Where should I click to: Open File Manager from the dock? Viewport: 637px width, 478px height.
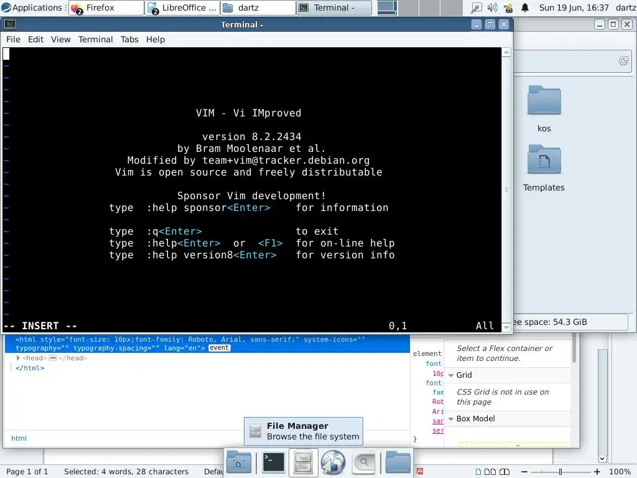pyautogui.click(x=303, y=462)
